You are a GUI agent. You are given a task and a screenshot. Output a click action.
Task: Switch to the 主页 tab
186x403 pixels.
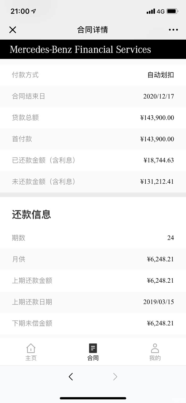click(x=31, y=358)
